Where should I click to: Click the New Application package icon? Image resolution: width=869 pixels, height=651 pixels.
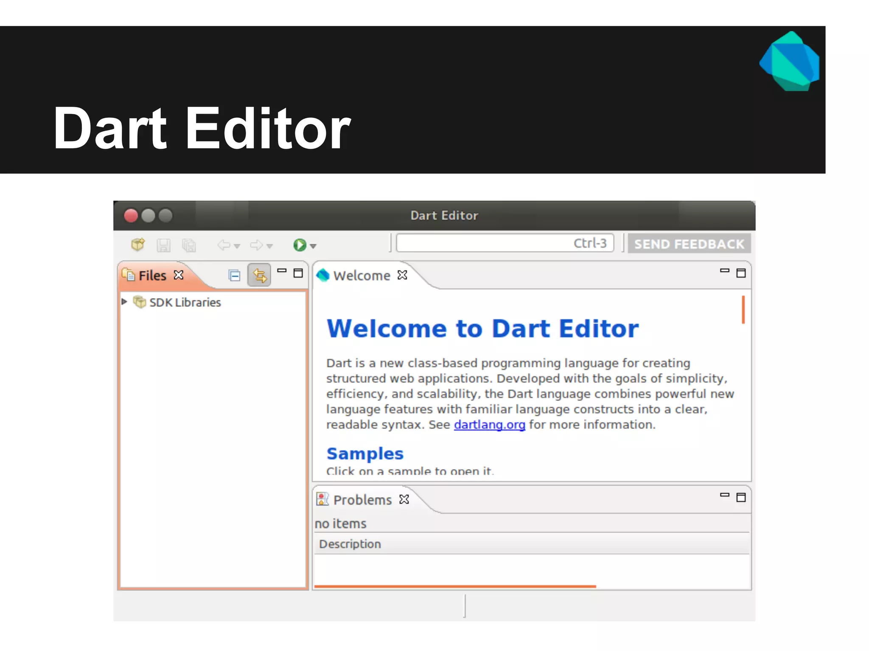138,245
